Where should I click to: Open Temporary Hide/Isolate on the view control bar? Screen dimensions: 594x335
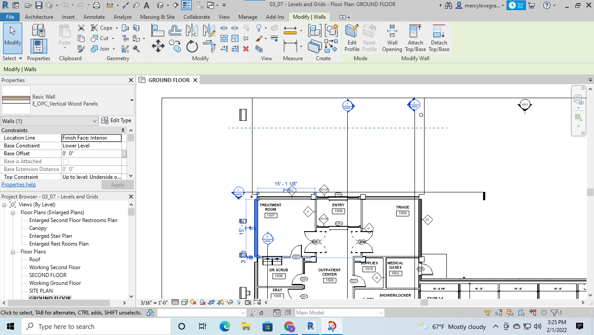(x=230, y=302)
